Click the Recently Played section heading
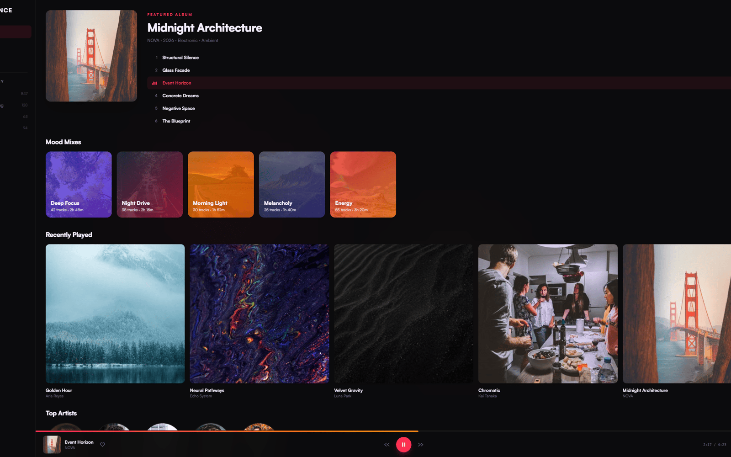Image resolution: width=731 pixels, height=457 pixels. (69, 235)
